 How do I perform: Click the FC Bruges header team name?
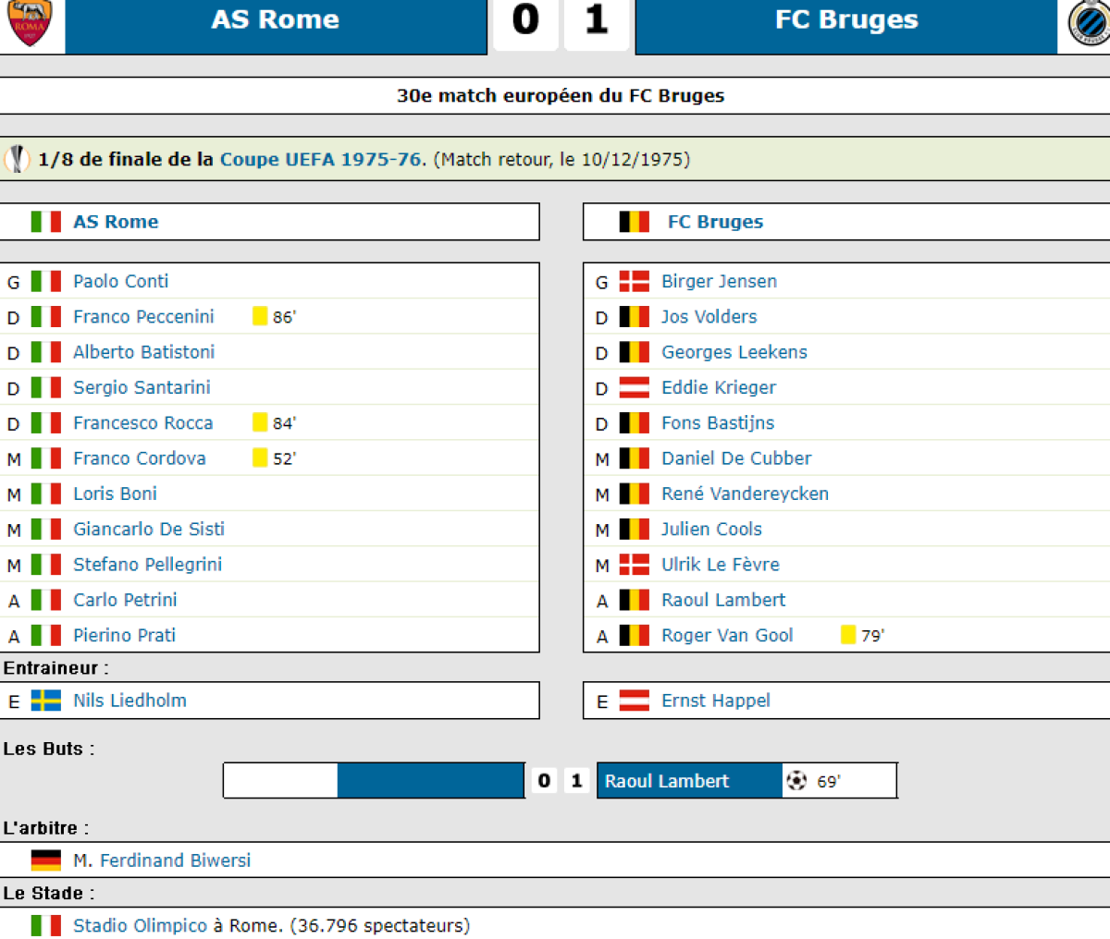846,19
